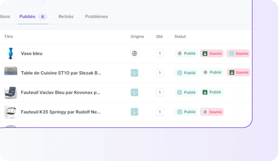Click the Soumis badge on Table de Cuisine
This screenshot has height=161, width=278.
coord(238,72)
